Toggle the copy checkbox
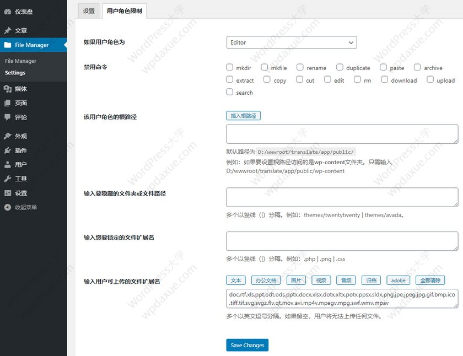Viewport: 463px width, 356px height. [x=267, y=79]
